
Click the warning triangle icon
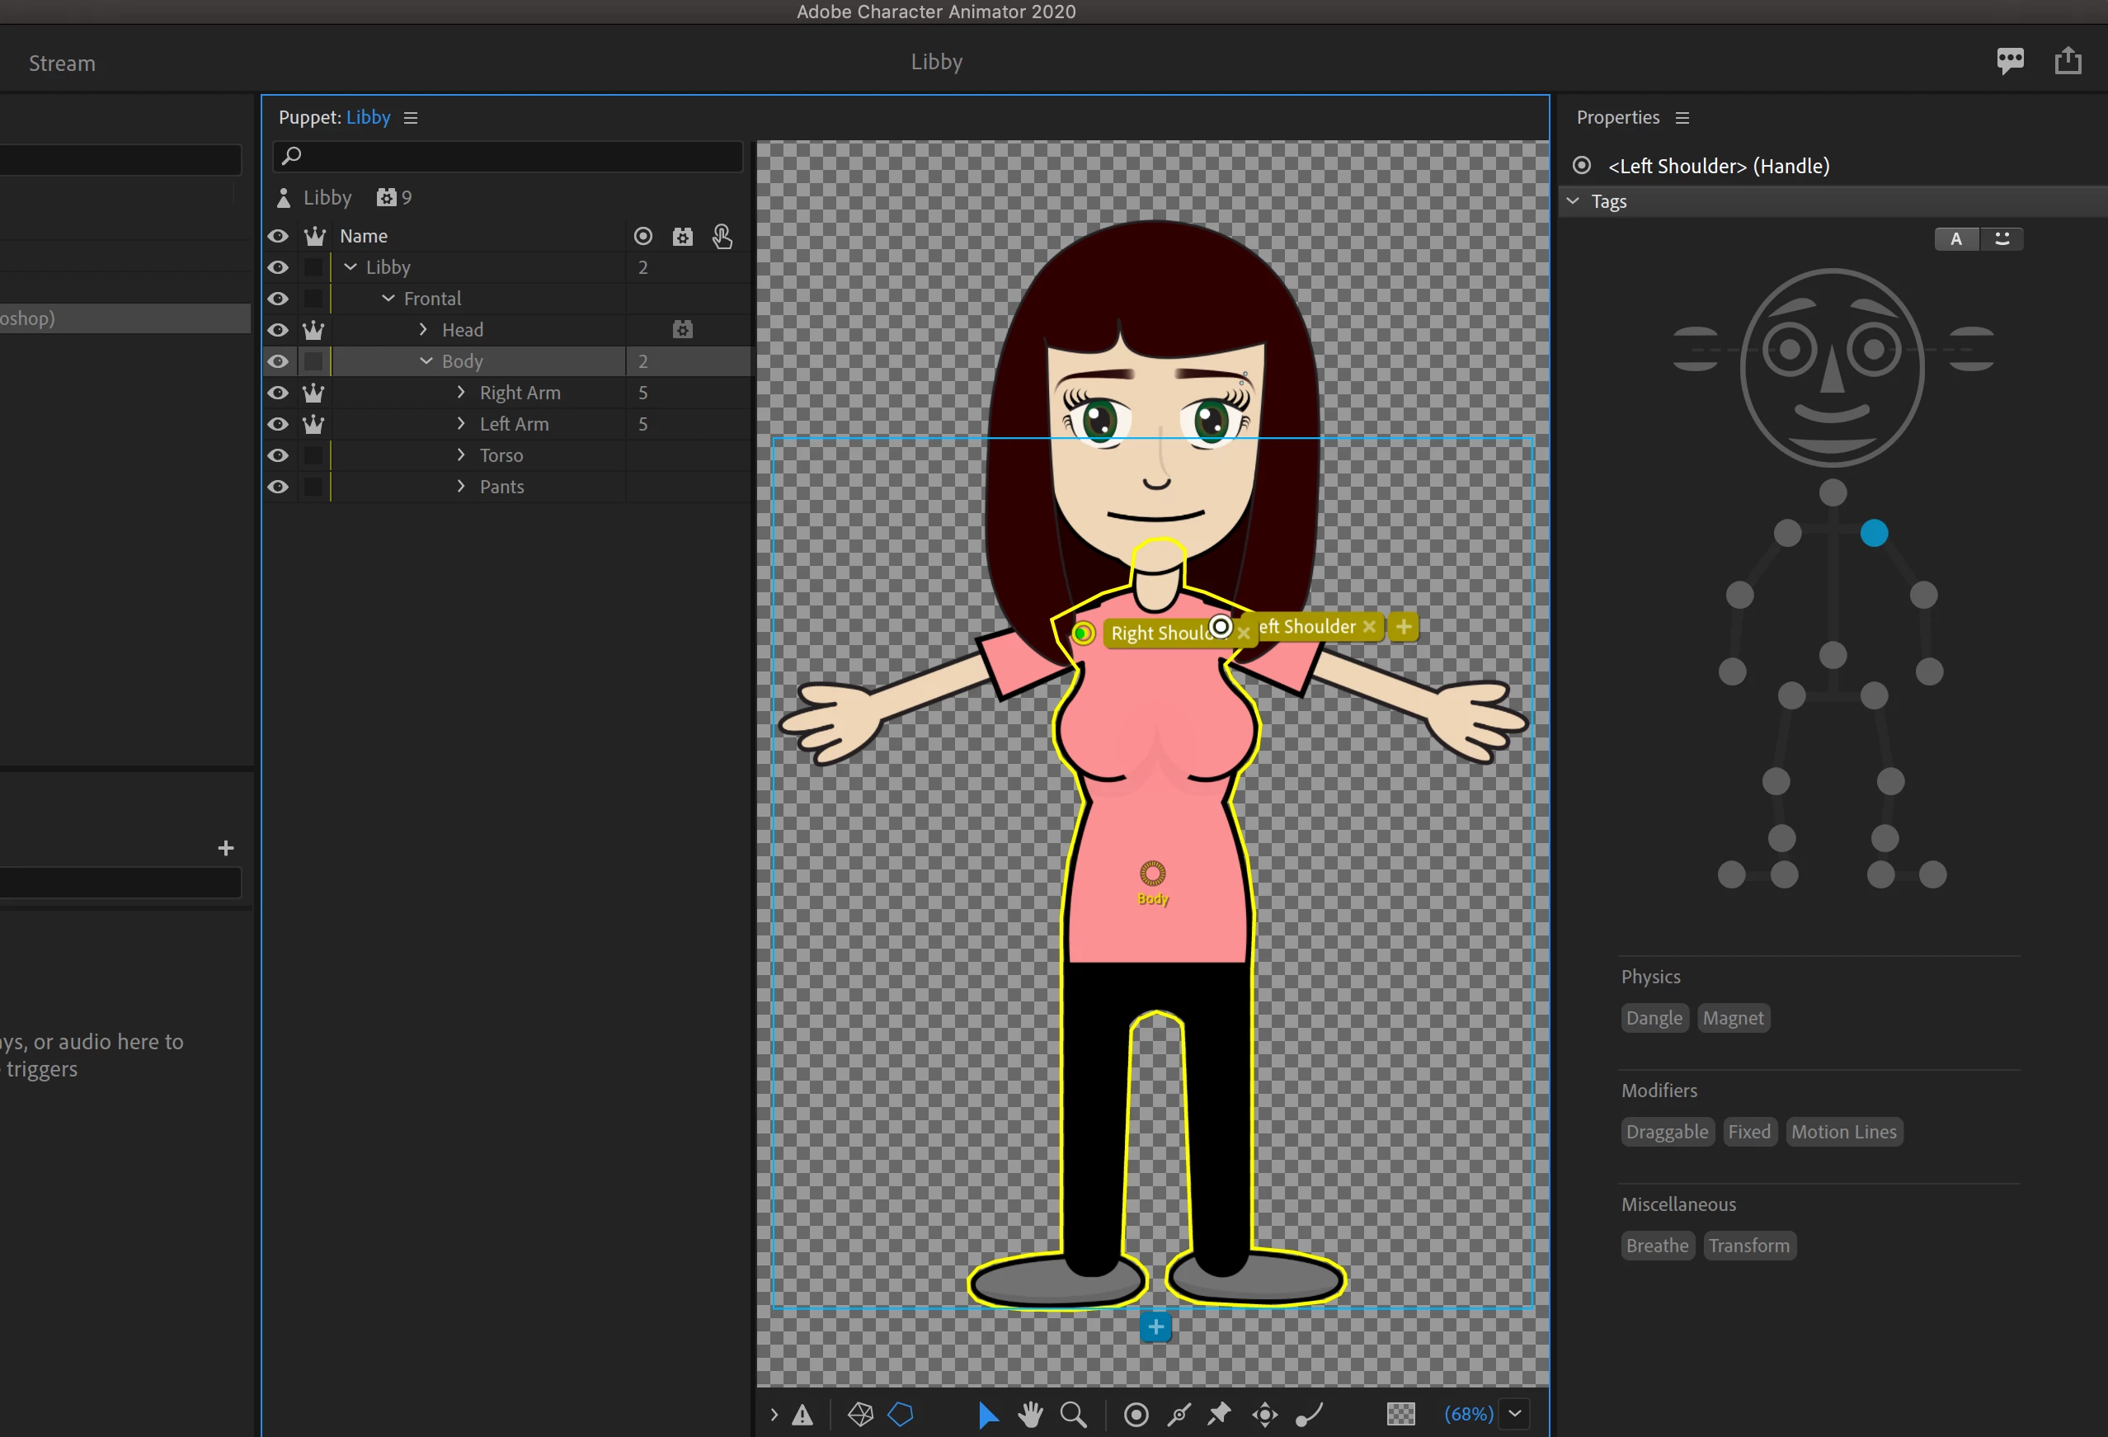[802, 1415]
